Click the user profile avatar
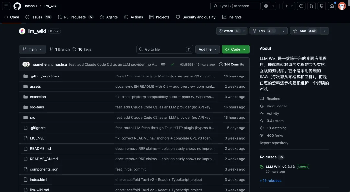The width and height of the screenshot is (350, 192). click(342, 6)
